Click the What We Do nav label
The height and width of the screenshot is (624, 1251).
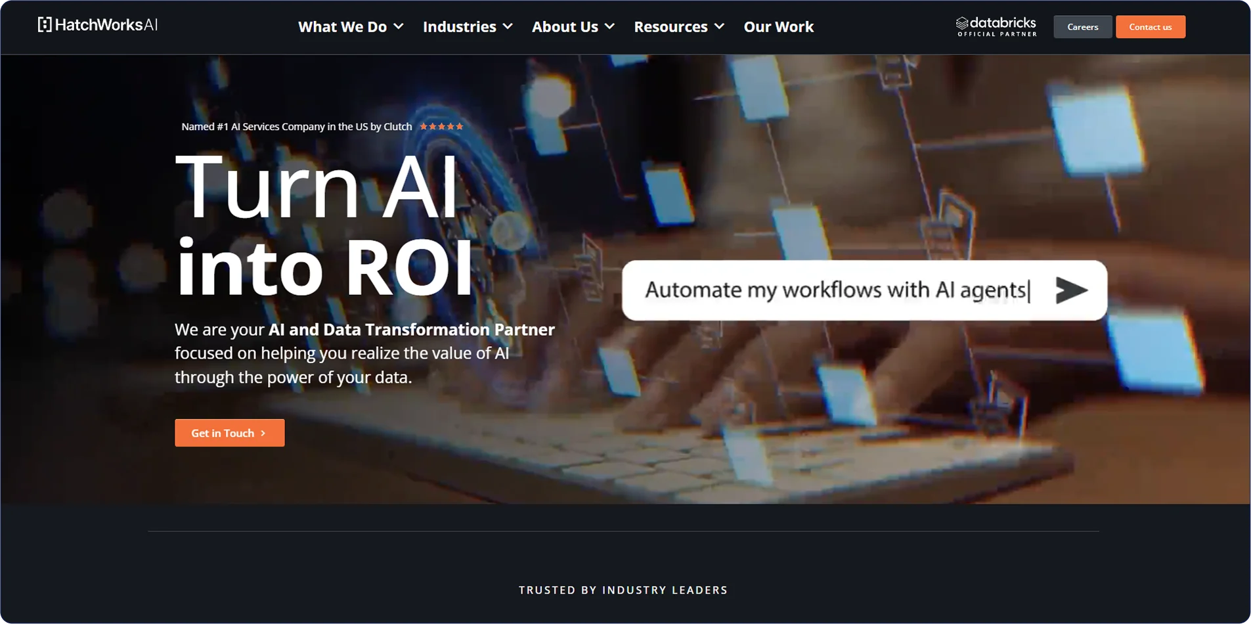342,27
